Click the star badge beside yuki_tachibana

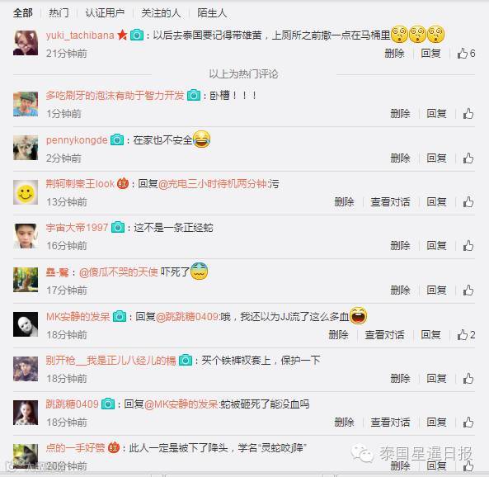(x=122, y=35)
